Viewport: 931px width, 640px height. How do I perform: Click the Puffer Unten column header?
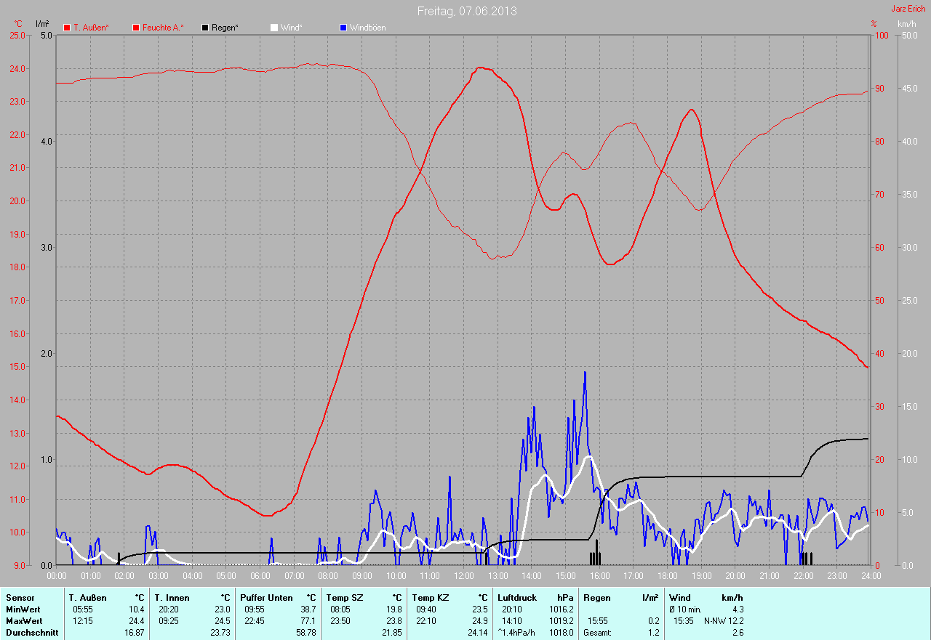[x=266, y=598]
